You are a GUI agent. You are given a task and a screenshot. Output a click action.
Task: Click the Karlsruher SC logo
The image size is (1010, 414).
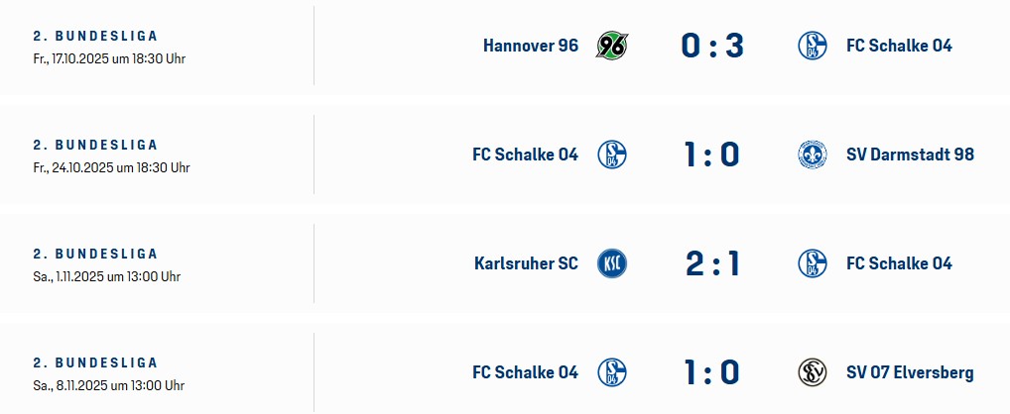click(611, 263)
